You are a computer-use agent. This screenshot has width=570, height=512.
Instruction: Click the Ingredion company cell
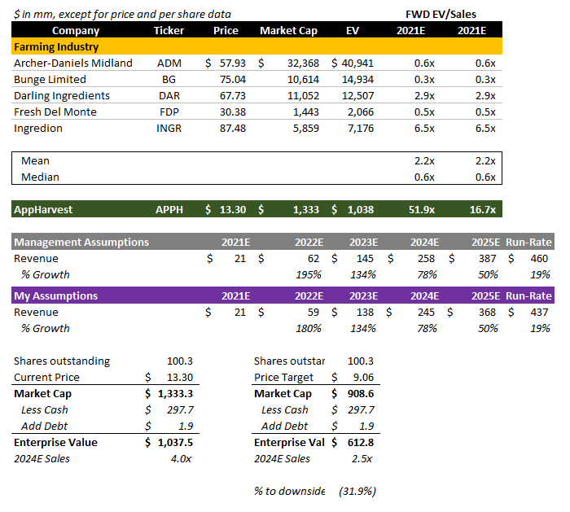click(x=38, y=129)
